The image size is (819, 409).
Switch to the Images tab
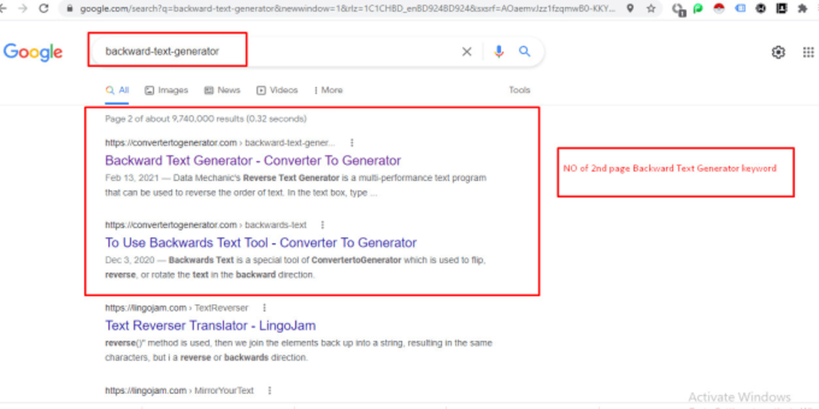click(167, 90)
